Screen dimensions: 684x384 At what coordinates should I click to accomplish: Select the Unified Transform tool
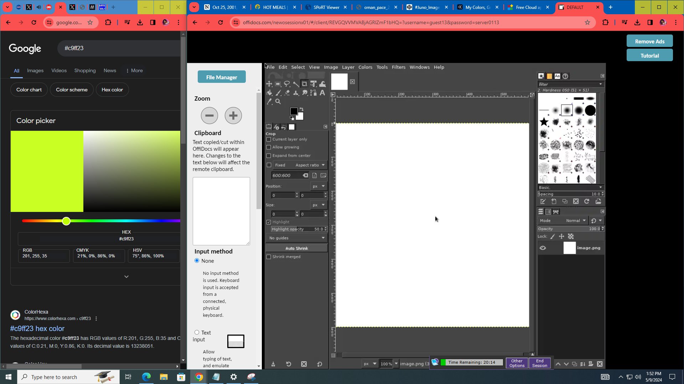(313, 84)
